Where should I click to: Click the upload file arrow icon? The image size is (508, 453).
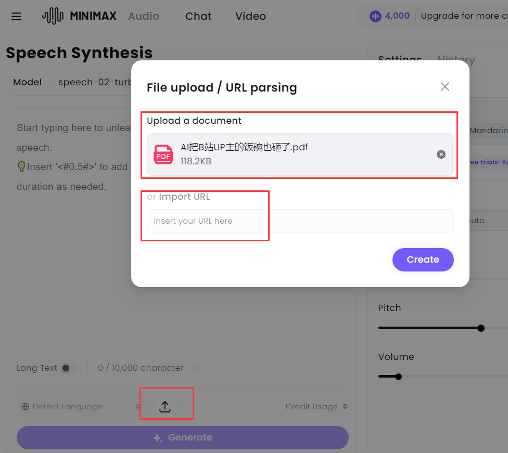click(165, 406)
